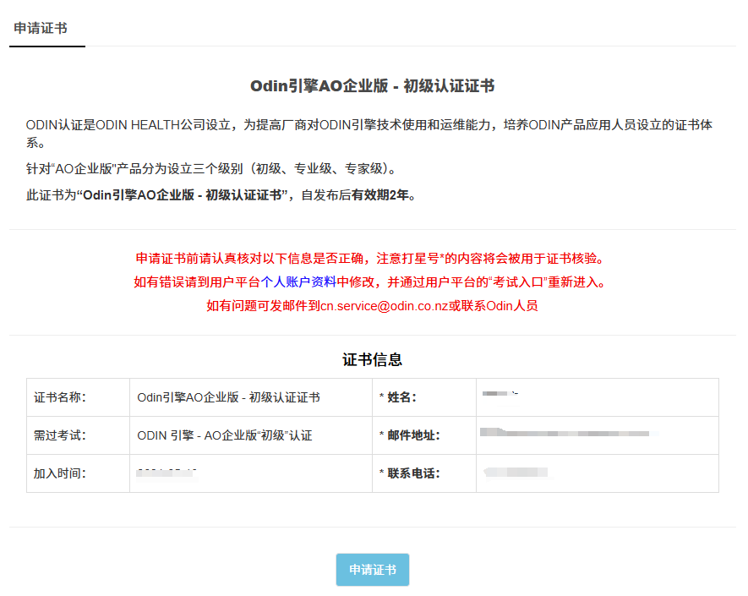Select the 申请证书 tab
Image resolution: width=748 pixels, height=596 pixels.
[41, 29]
